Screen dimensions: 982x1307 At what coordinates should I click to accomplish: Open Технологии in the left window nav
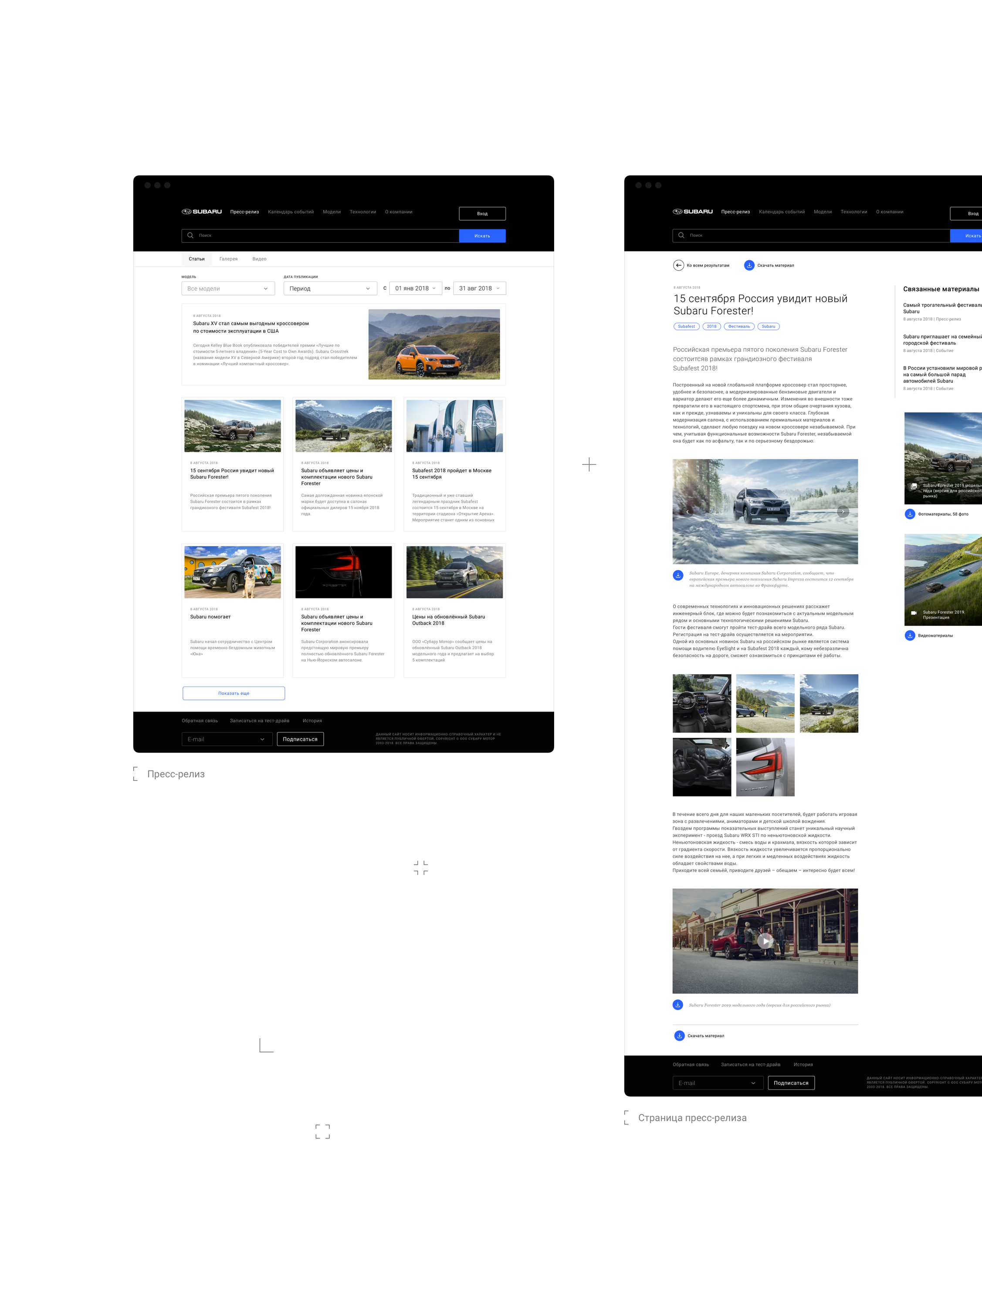pyautogui.click(x=362, y=211)
